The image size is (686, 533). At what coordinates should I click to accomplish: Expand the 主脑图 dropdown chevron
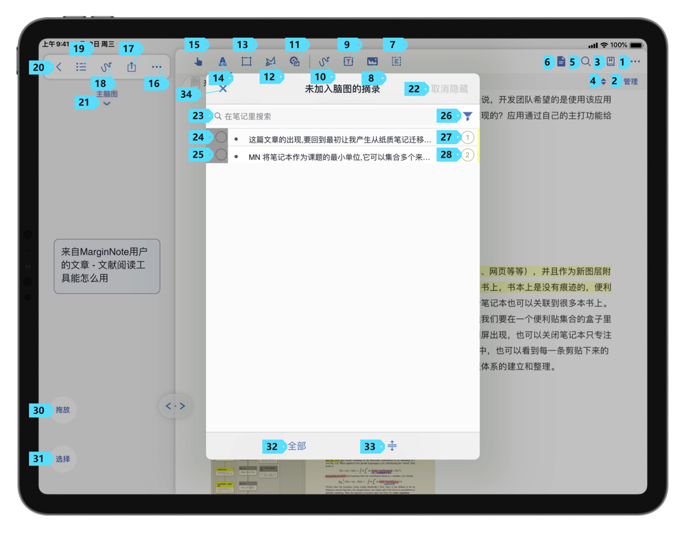106,104
